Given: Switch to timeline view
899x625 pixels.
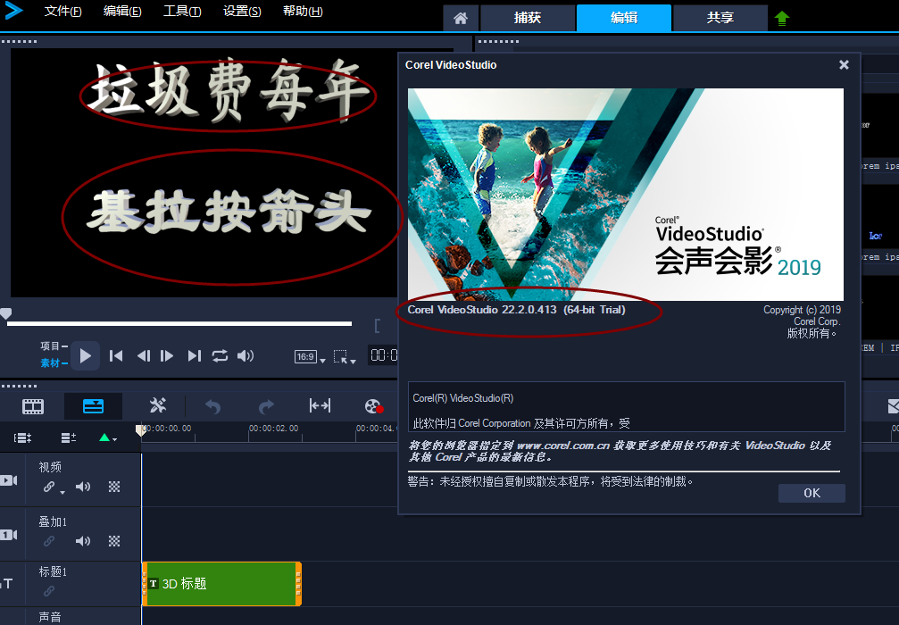Looking at the screenshot, I should pyautogui.click(x=93, y=406).
